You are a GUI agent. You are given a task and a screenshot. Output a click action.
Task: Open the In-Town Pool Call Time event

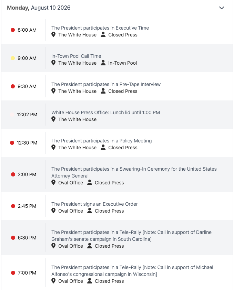tap(76, 56)
